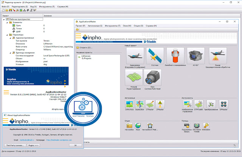This screenshot has height=157, width=242.
Task: Open the Файл (F) menu in Project Editor
Action: pyautogui.click(x=5, y=7)
